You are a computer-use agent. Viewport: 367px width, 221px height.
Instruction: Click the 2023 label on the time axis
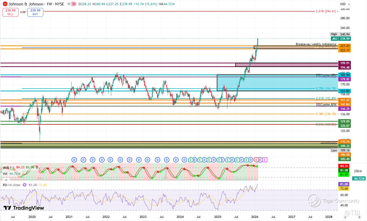[x=143, y=217]
